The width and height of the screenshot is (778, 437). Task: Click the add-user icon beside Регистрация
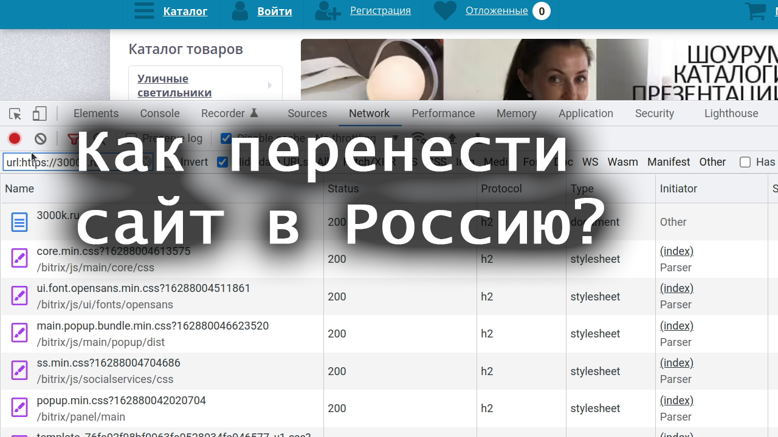pyautogui.click(x=328, y=11)
